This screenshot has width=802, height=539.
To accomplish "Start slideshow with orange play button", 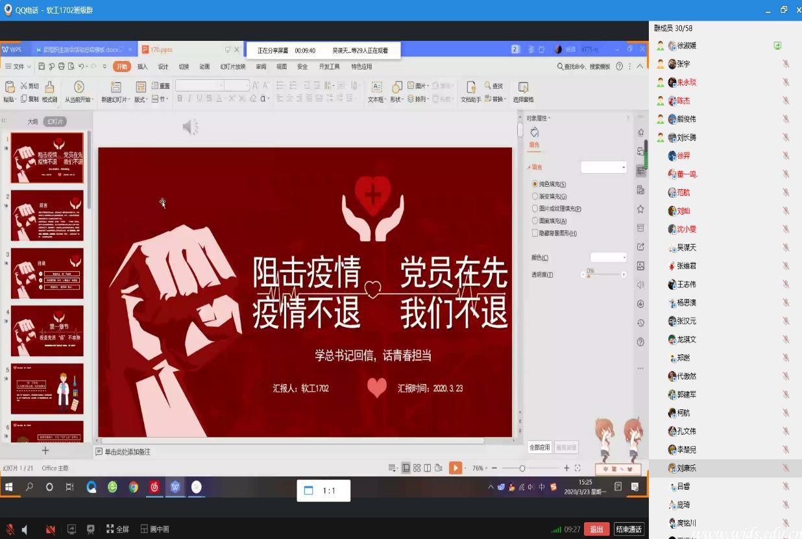I will click(x=456, y=468).
